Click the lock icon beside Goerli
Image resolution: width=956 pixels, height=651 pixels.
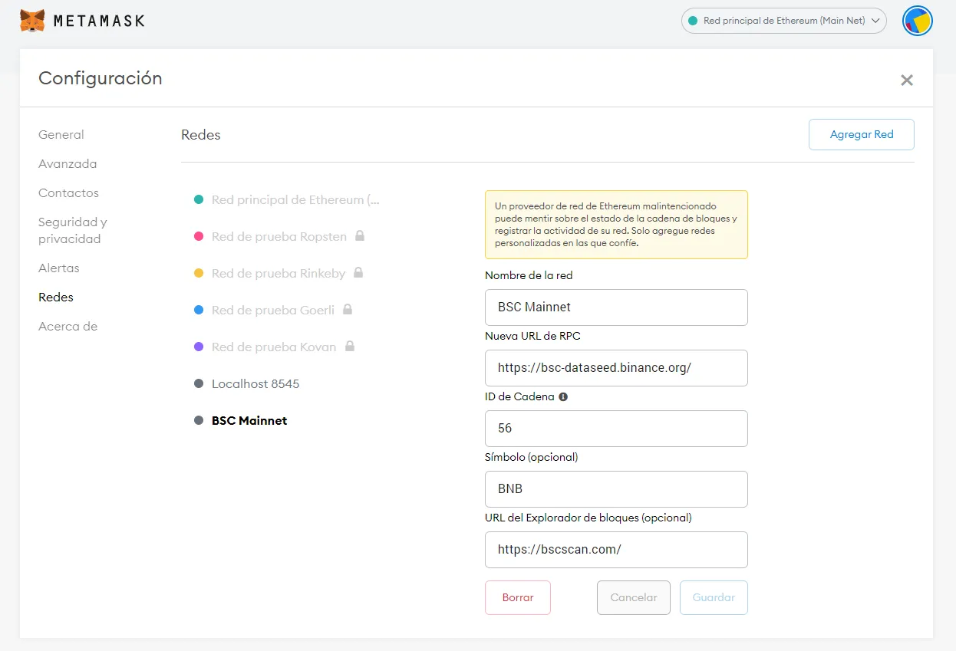click(x=347, y=309)
